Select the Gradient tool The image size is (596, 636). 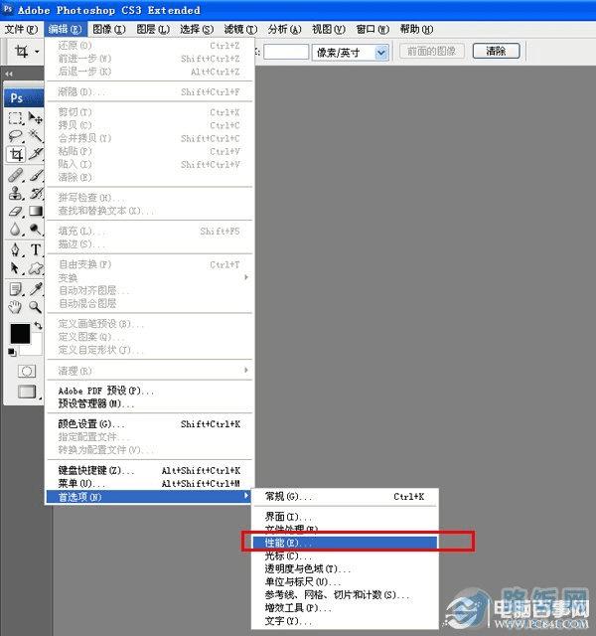tap(36, 212)
